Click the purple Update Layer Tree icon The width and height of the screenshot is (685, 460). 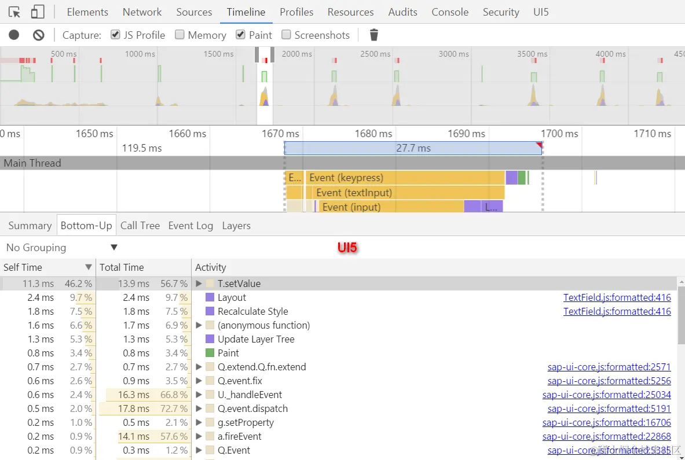point(210,338)
